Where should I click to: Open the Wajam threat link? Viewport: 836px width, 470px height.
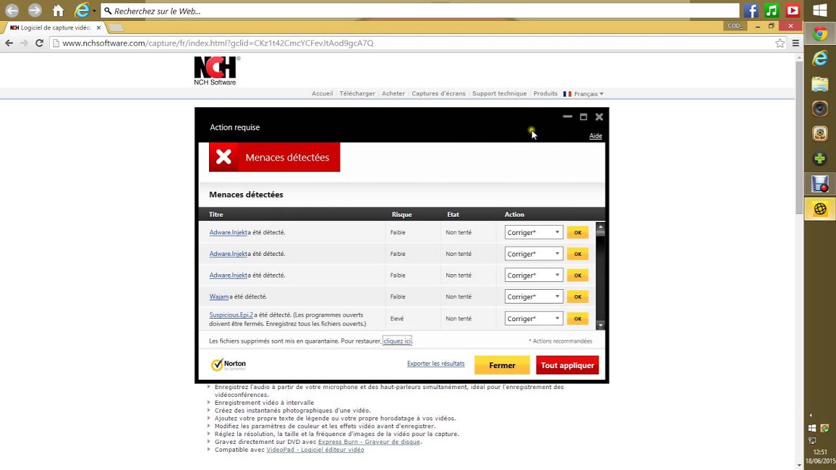coord(219,296)
